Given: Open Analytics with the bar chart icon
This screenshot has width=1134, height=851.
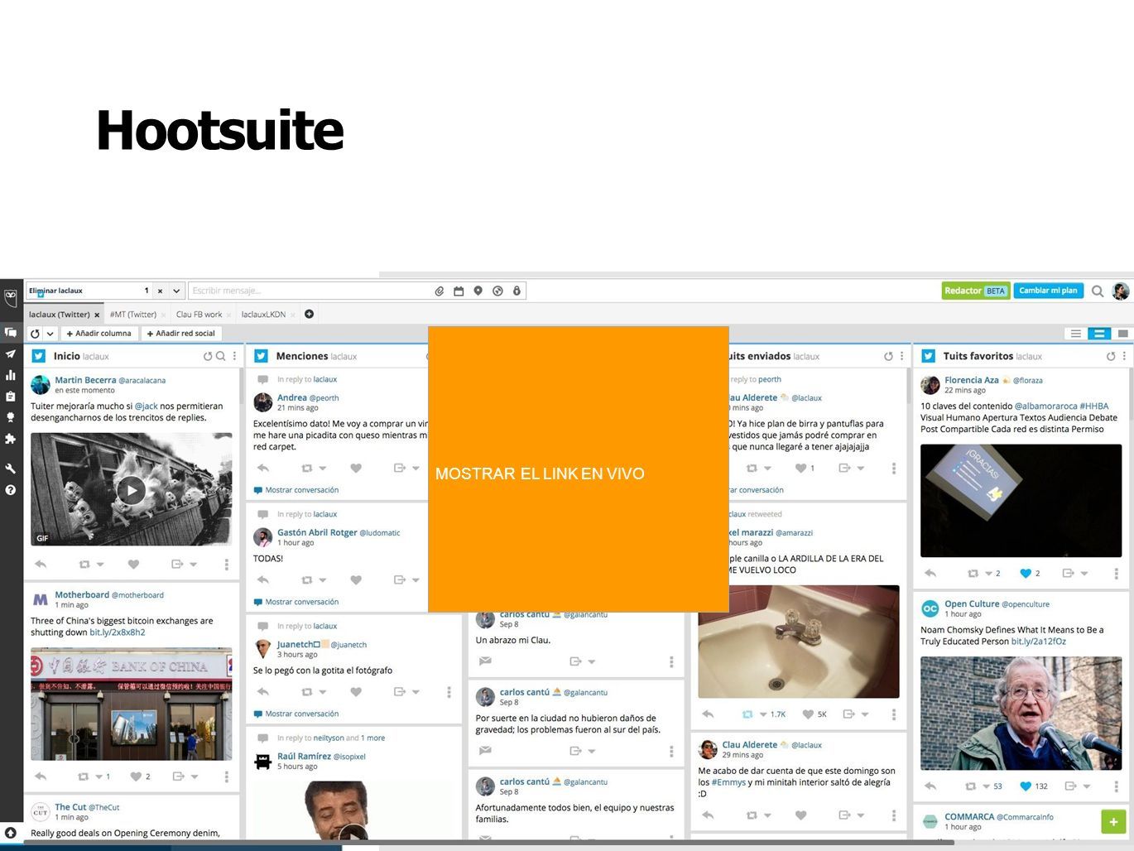Looking at the screenshot, I should (11, 375).
